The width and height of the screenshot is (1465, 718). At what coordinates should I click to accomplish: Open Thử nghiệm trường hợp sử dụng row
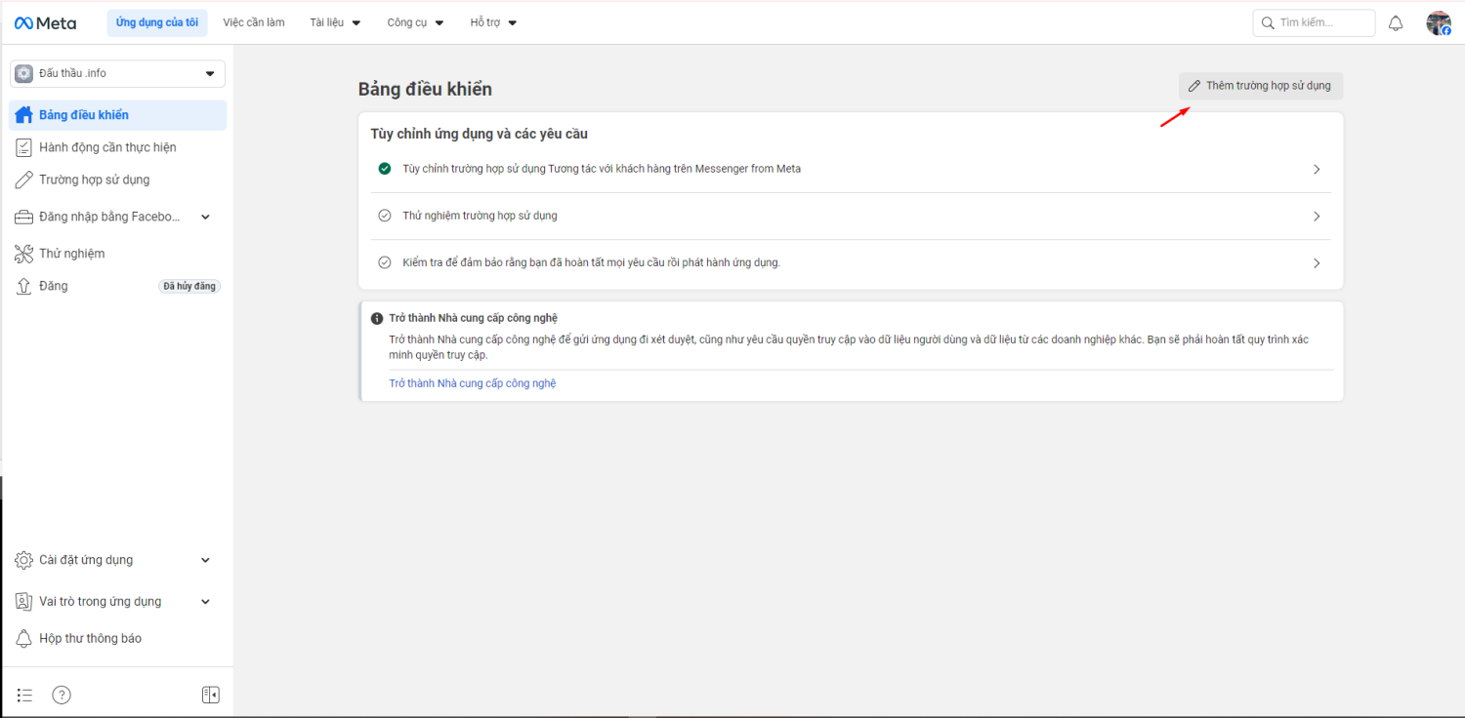click(x=850, y=216)
